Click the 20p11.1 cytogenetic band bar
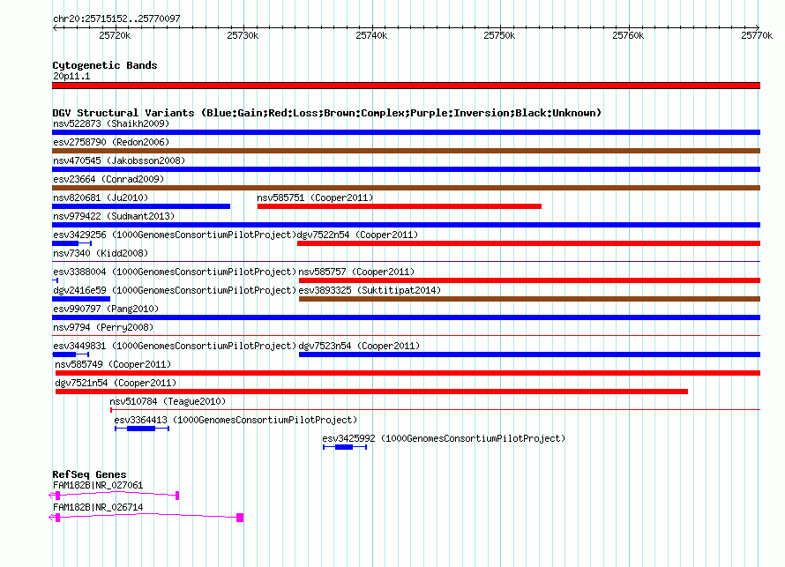 (406, 86)
